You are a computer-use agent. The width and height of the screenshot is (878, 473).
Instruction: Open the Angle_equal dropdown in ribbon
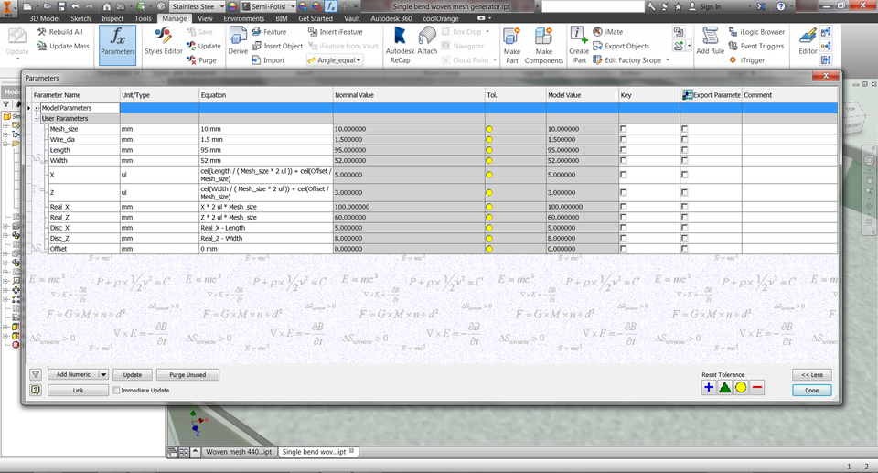click(358, 59)
